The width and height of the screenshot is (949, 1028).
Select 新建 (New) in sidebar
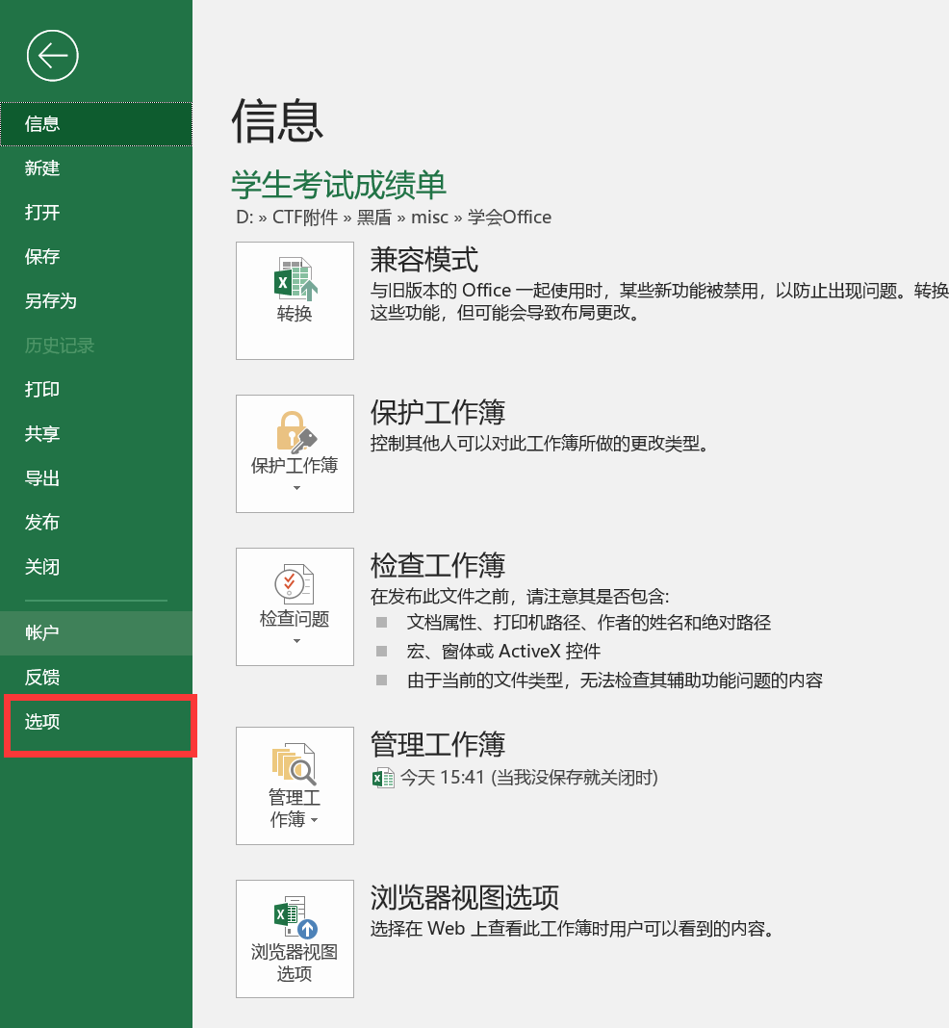tap(42, 168)
